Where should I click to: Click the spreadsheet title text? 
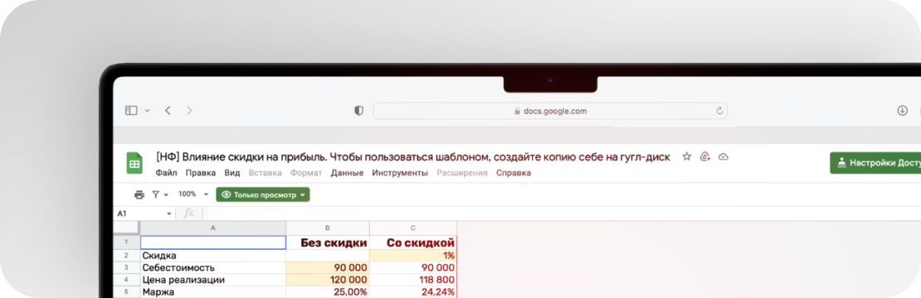(x=413, y=156)
